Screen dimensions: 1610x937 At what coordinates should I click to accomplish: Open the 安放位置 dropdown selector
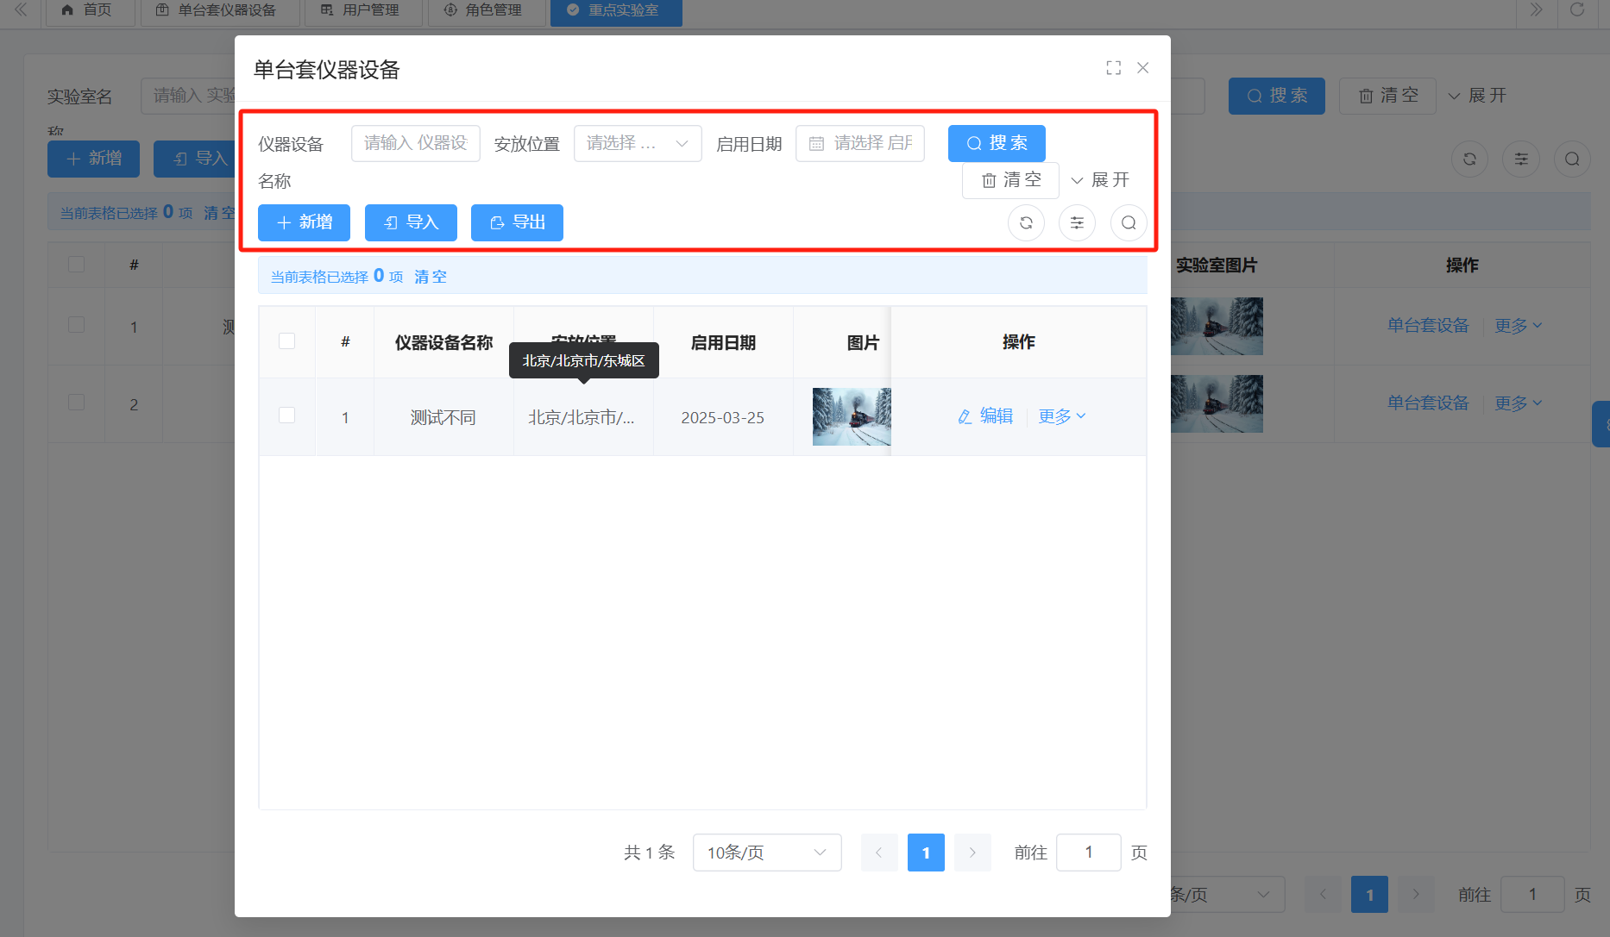637,143
